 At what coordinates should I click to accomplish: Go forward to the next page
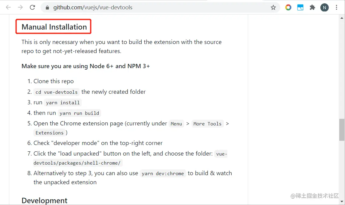(20, 7)
